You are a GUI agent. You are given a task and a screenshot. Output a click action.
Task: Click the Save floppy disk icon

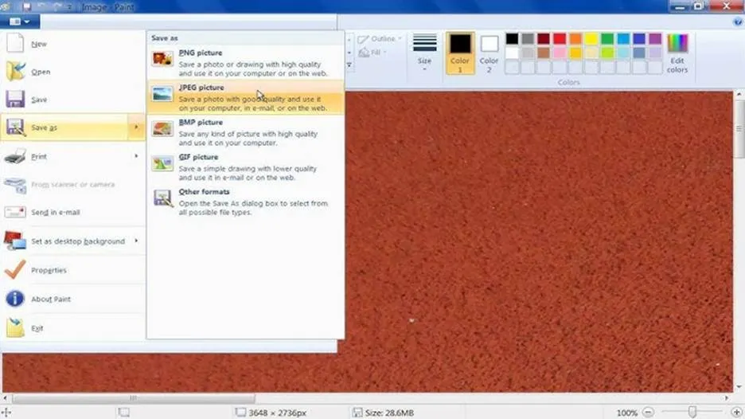(15, 100)
